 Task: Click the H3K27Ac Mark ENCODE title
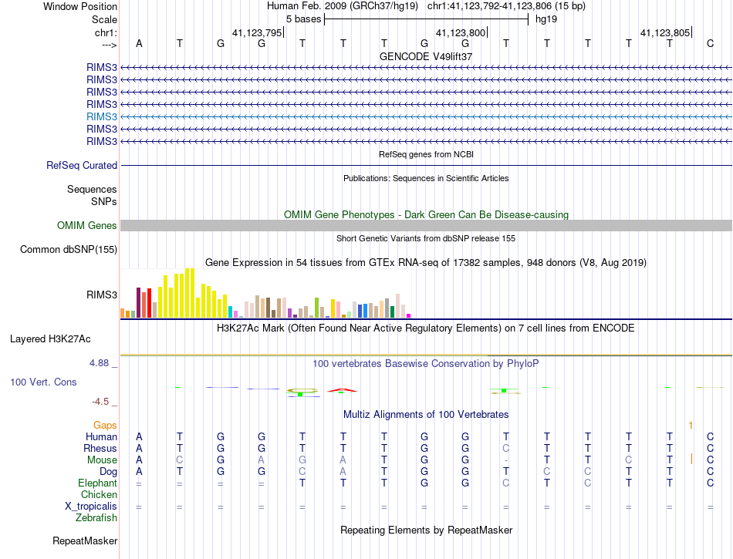coord(426,328)
